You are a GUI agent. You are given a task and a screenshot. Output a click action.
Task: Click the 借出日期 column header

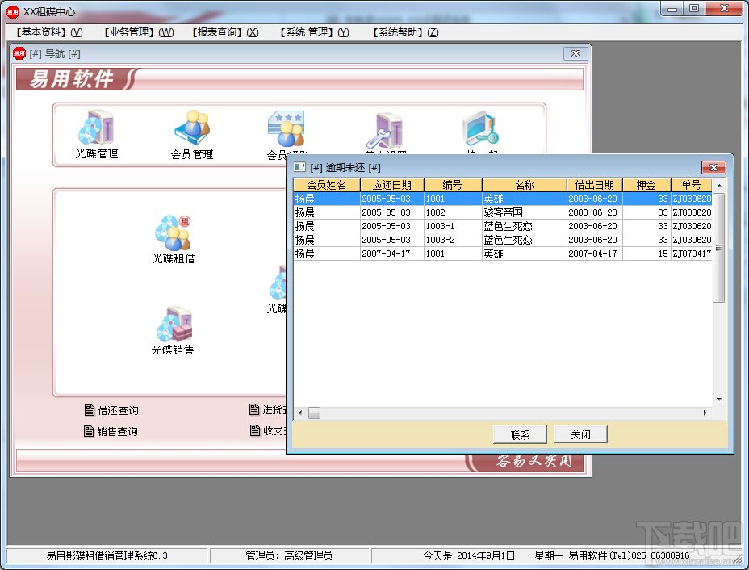coord(594,185)
